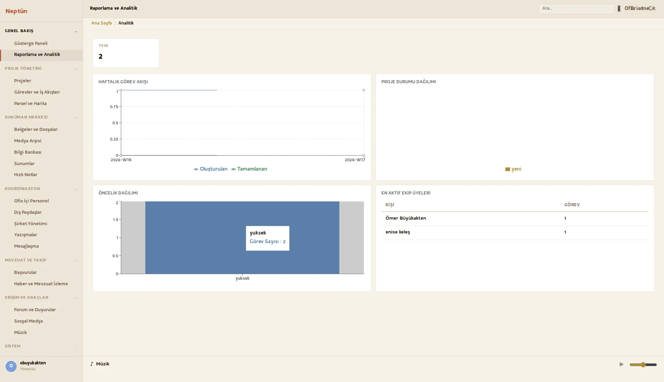Open Ofis İçi Personel
664x382 pixels.
coord(41,201)
